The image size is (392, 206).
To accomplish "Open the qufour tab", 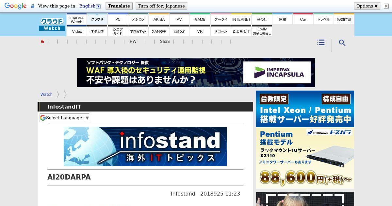I will (179, 31).
